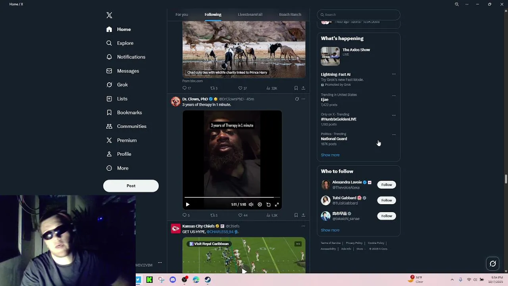508x286 pixels.
Task: Open the National Guard trending topic
Action: coord(358,139)
